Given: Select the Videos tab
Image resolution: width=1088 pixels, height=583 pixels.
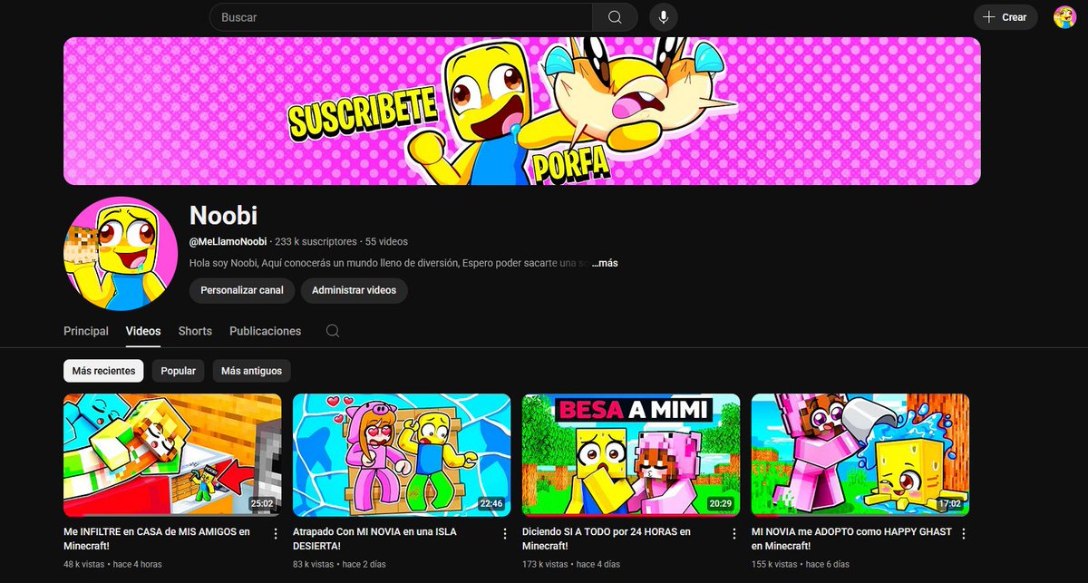Looking at the screenshot, I should click(x=143, y=331).
